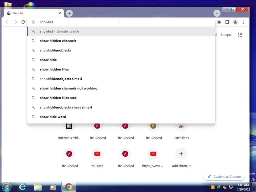Click the New Tab tab title
Screen dimensions: 256x192
(x=18, y=13)
